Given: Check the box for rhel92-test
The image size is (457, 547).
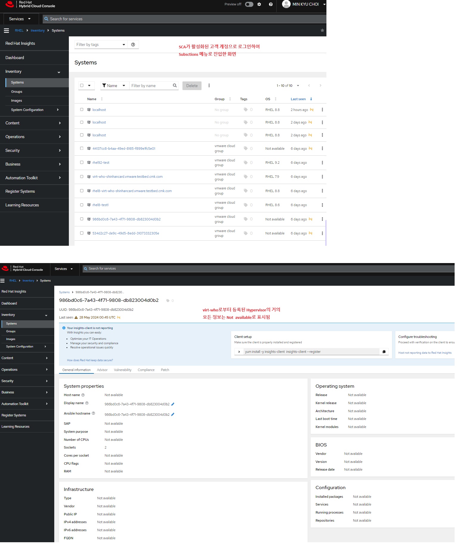Looking at the screenshot, I should 82,162.
